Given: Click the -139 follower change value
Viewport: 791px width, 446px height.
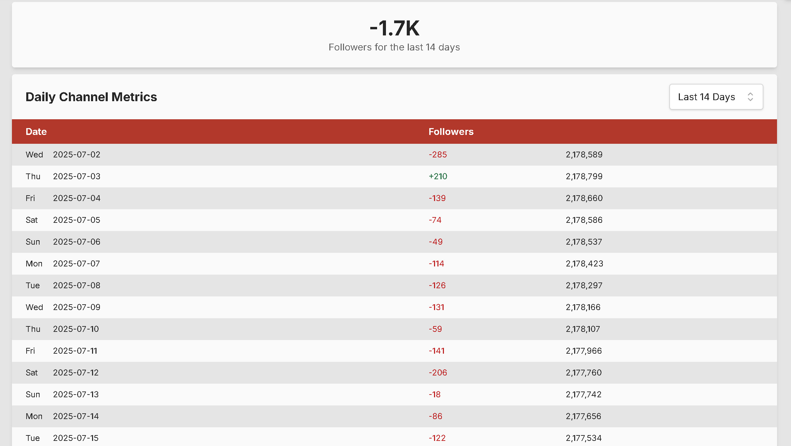Looking at the screenshot, I should [x=437, y=198].
